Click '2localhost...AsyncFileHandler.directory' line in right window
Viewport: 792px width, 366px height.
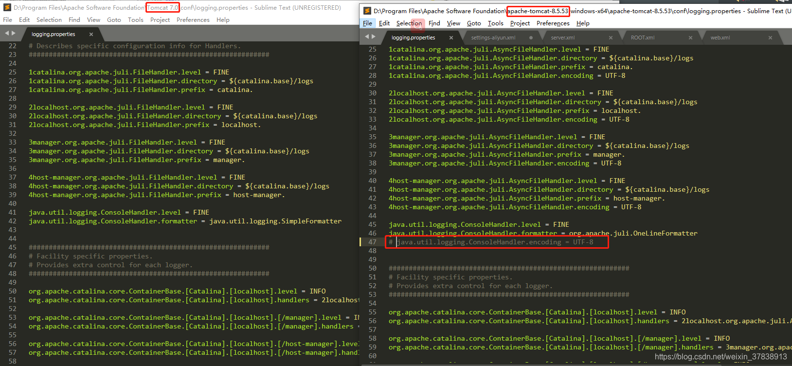[543, 102]
